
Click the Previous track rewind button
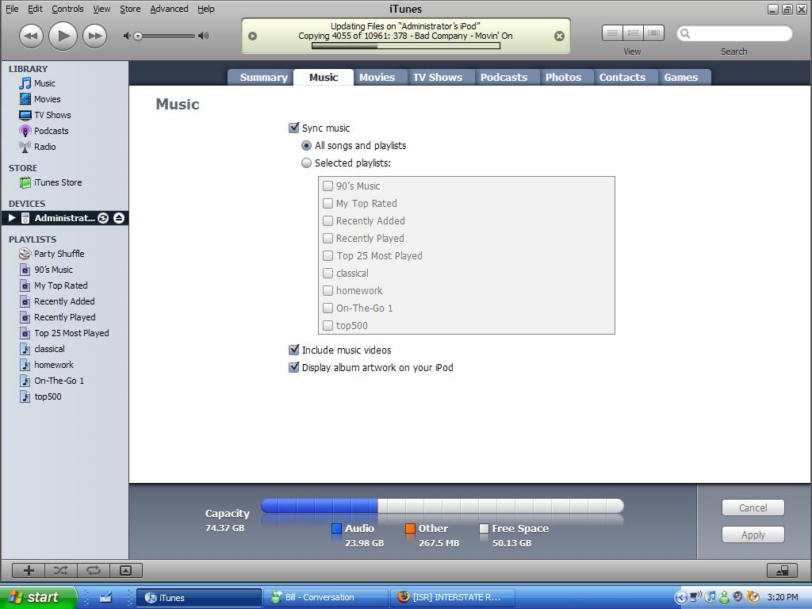[31, 36]
